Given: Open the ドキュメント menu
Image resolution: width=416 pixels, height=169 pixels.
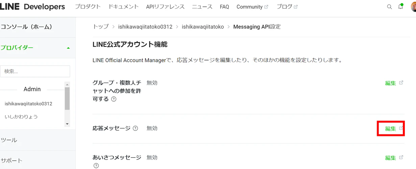Looking at the screenshot, I should [x=123, y=7].
